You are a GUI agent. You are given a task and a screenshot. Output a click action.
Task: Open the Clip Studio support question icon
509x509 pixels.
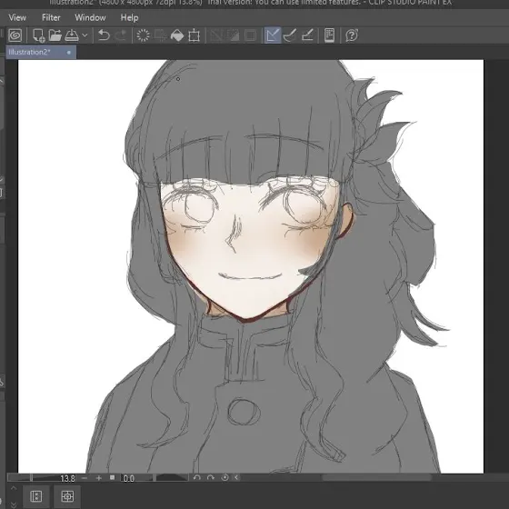(x=352, y=35)
